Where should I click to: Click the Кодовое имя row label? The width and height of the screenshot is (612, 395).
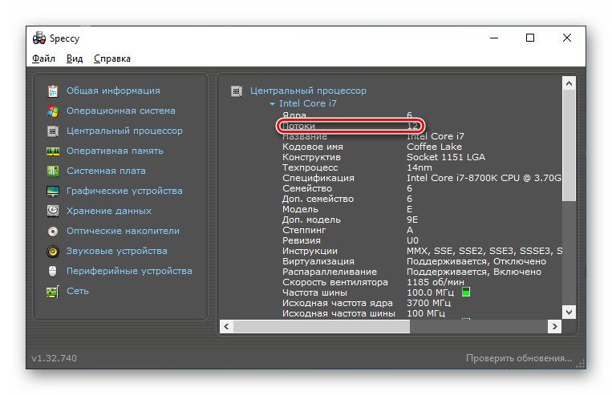[x=313, y=147]
